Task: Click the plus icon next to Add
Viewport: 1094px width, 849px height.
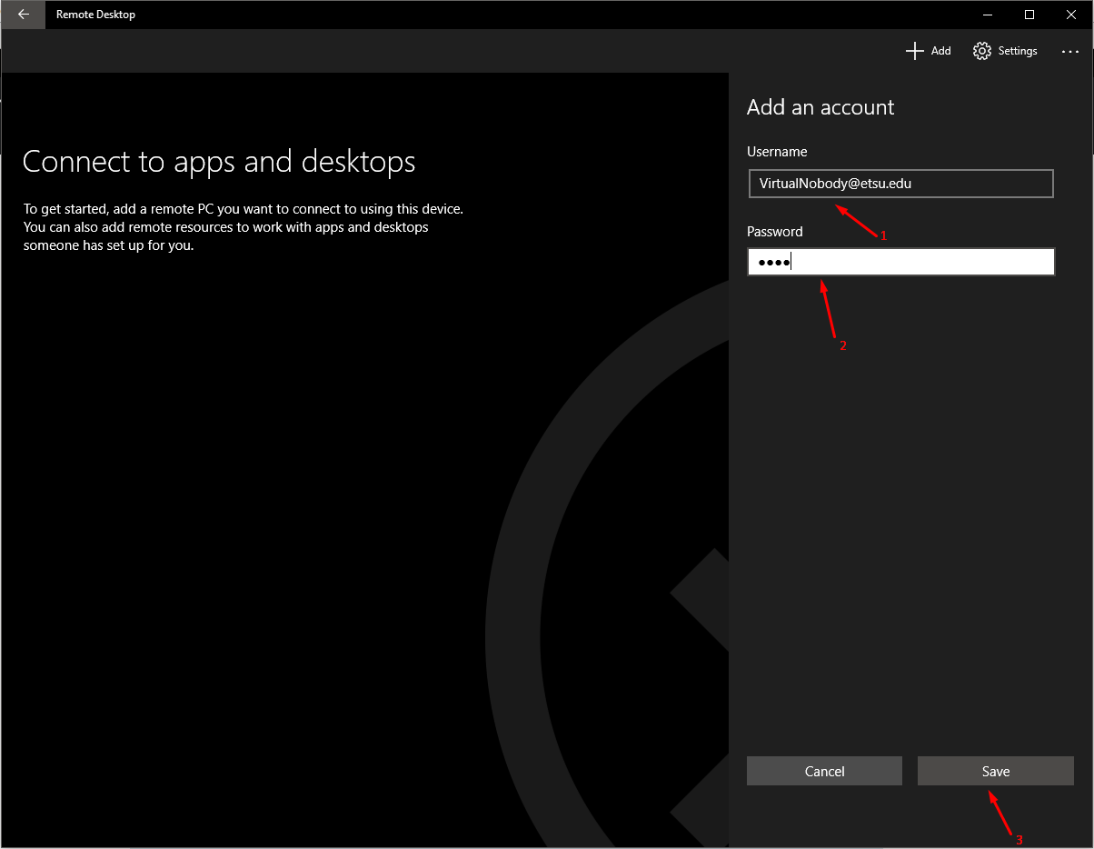Action: coord(914,51)
